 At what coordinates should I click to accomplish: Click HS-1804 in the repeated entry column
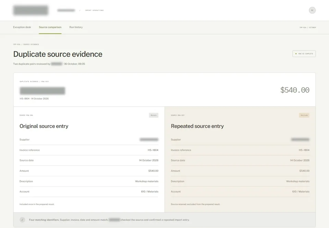coord(304,150)
